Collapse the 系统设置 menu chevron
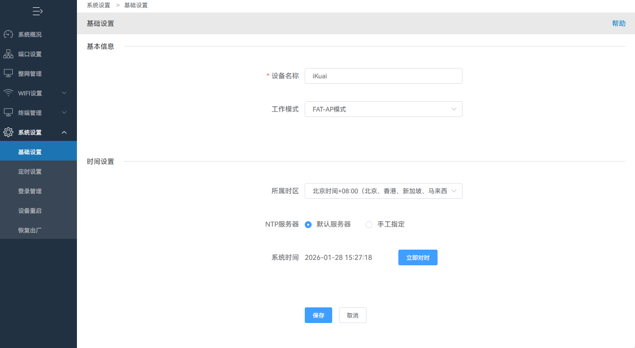 tap(64, 132)
